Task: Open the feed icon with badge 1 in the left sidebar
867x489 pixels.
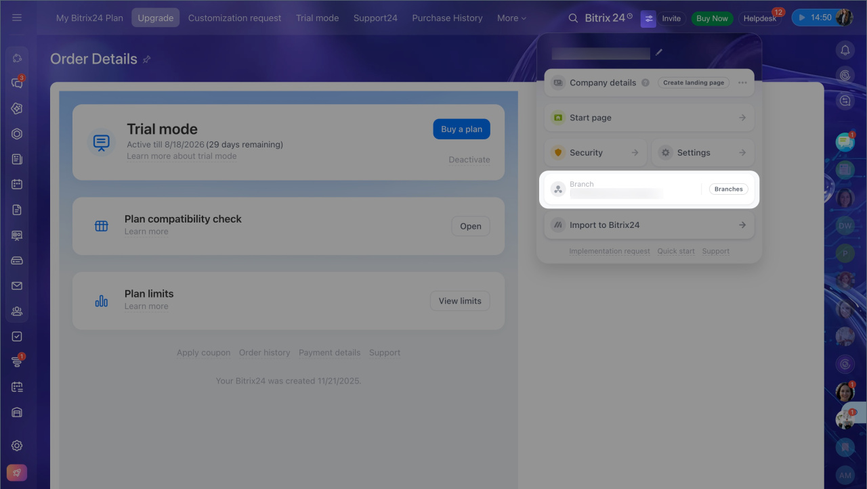Action: click(x=17, y=362)
